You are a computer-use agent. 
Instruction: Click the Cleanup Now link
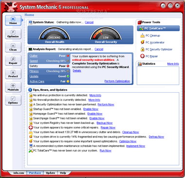pyautogui.click(x=130, y=132)
